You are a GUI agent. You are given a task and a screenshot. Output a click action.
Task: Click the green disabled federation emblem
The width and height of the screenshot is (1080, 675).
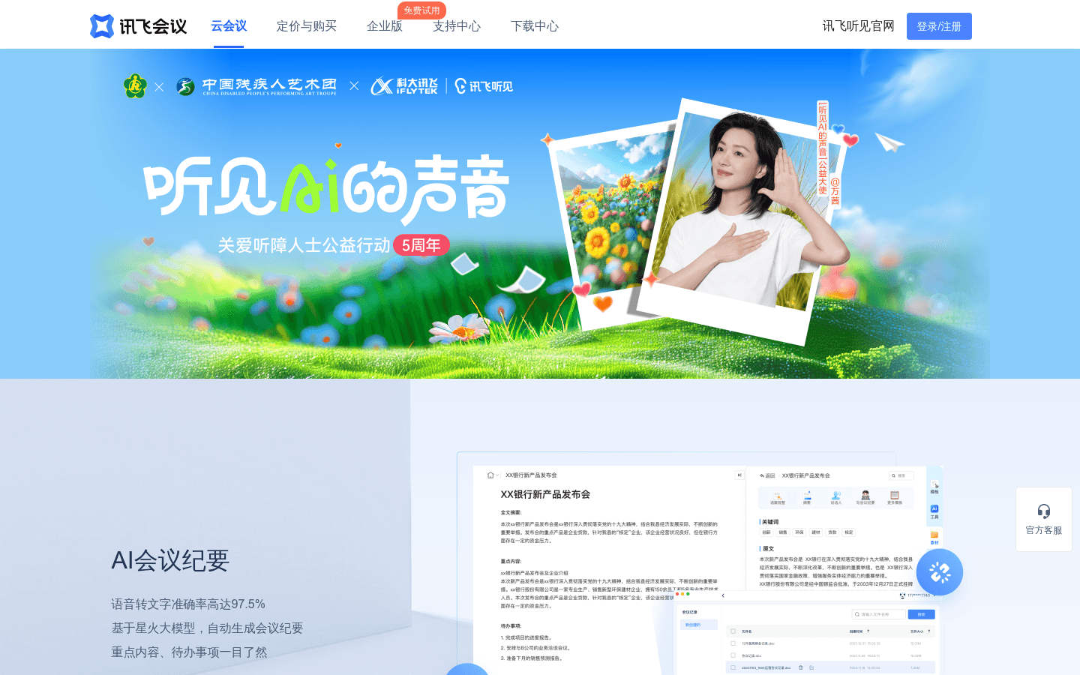[x=135, y=86]
